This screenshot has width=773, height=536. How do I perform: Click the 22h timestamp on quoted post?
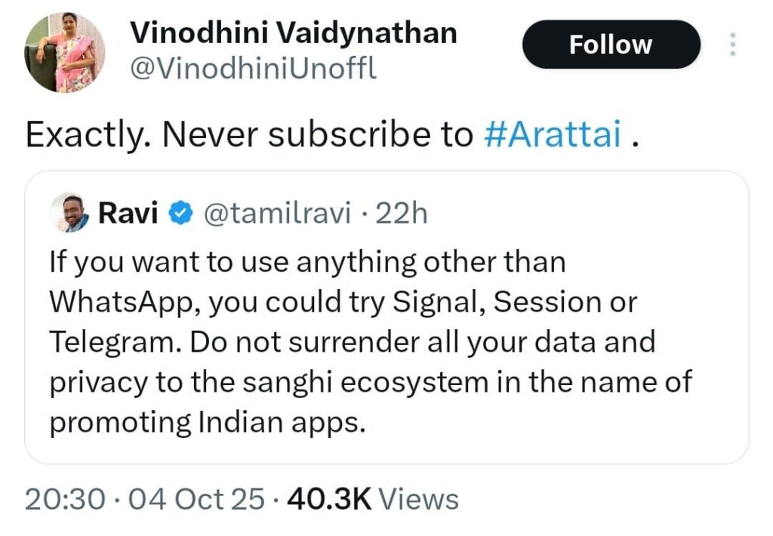click(402, 213)
